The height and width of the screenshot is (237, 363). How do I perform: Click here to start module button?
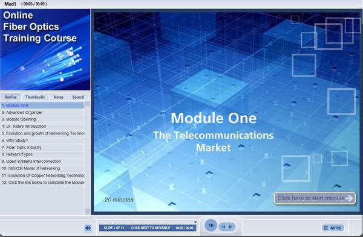pyautogui.click(x=315, y=198)
